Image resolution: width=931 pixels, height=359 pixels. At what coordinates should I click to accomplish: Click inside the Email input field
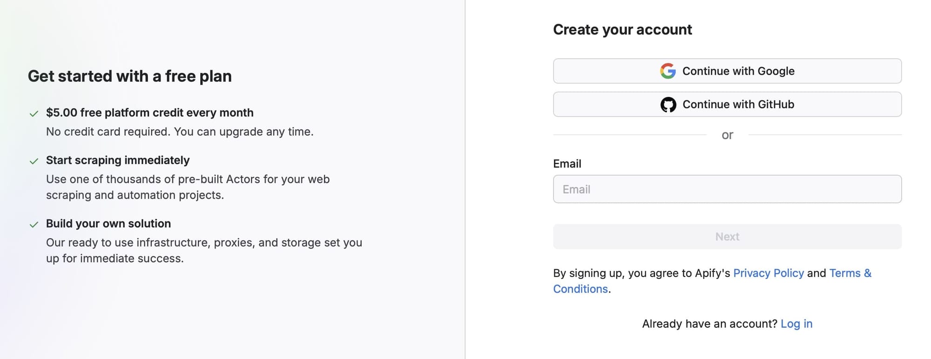tap(727, 189)
